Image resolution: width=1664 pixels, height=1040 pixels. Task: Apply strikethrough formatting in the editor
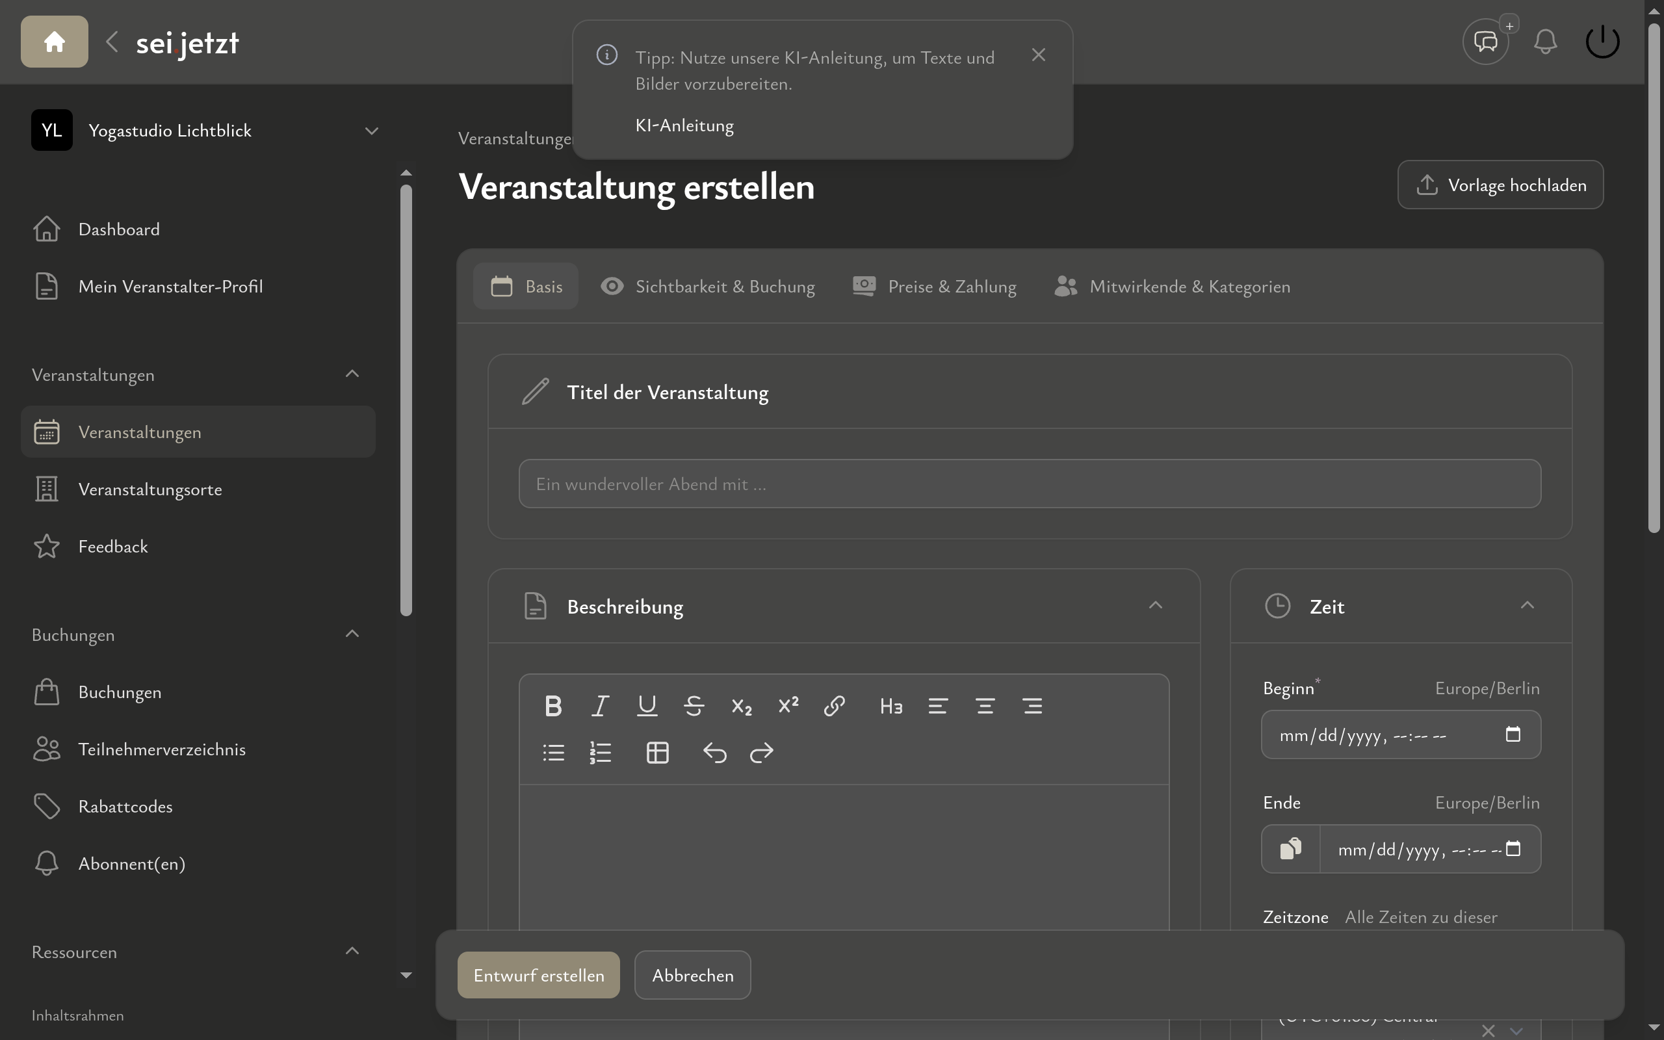[x=694, y=705]
